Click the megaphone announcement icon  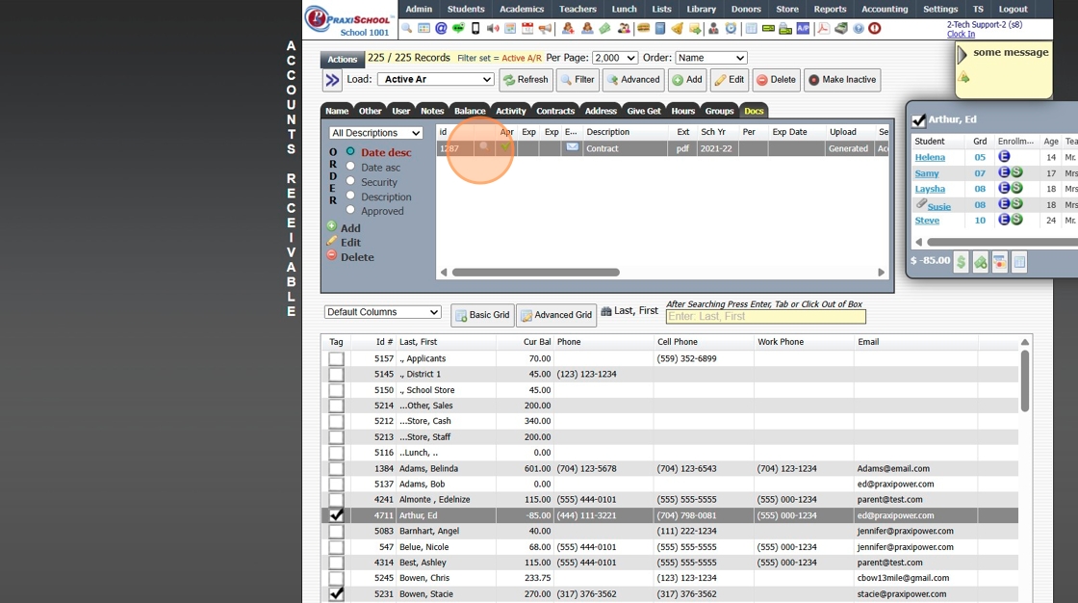(x=545, y=28)
